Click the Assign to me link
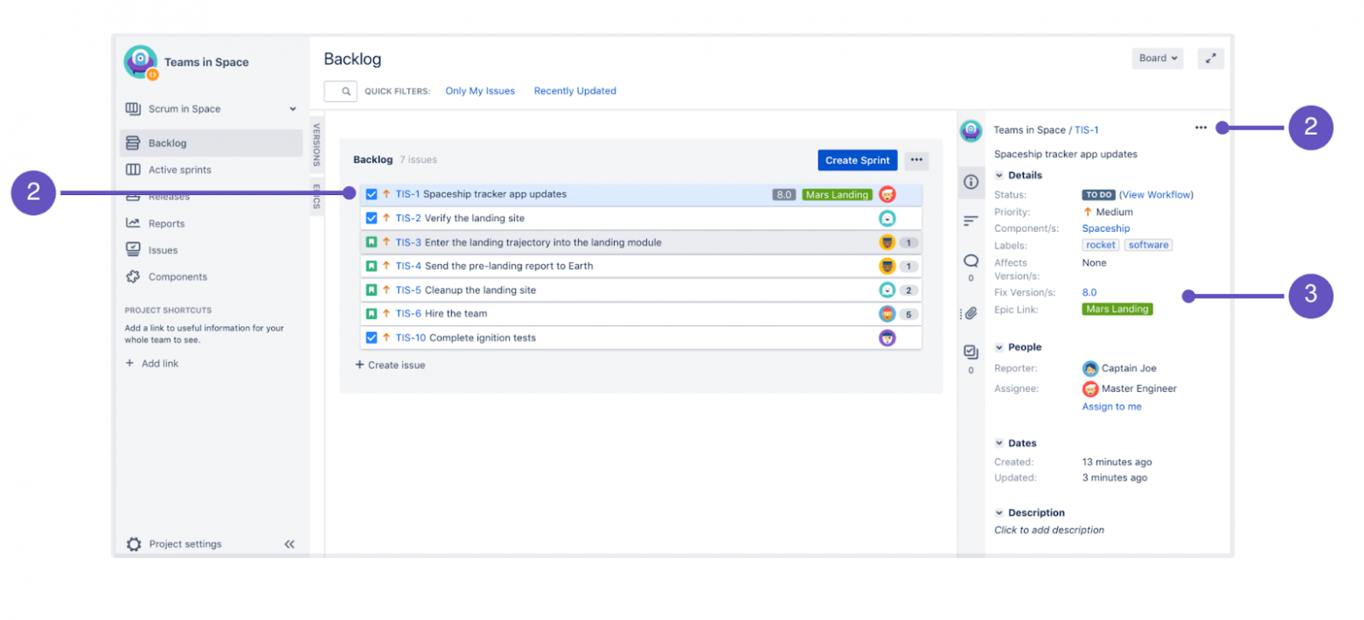Viewport: 1364px width, 620px height. pyautogui.click(x=1111, y=407)
